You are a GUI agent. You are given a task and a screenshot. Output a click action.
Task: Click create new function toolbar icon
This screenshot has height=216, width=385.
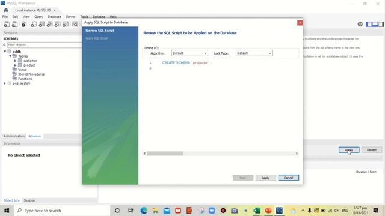(x=66, y=24)
